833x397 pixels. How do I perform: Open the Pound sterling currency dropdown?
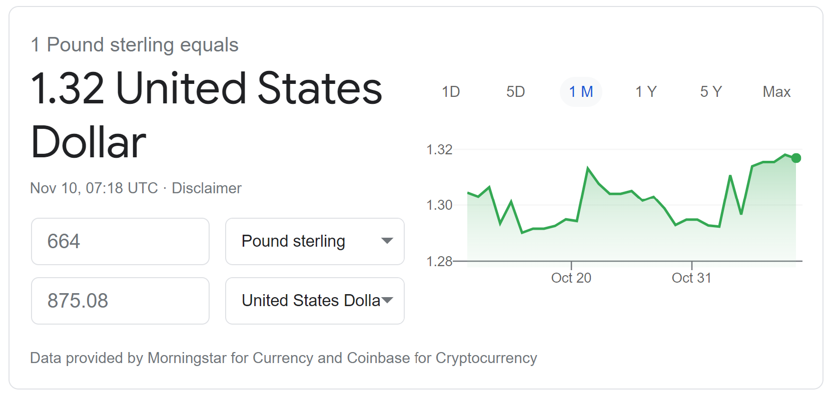(x=314, y=241)
